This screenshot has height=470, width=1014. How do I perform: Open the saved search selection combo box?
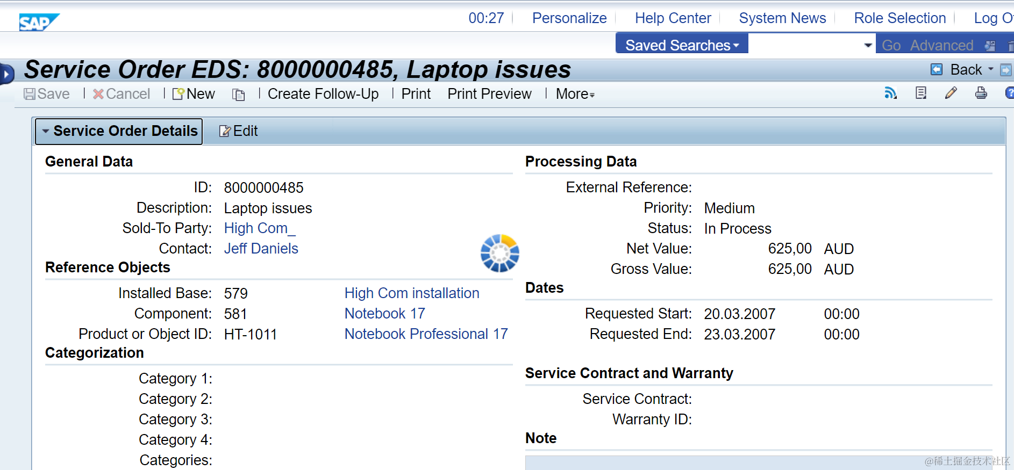pos(812,45)
